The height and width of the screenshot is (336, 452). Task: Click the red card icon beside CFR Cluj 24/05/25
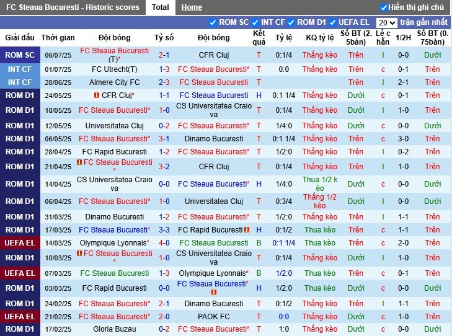tap(97, 95)
